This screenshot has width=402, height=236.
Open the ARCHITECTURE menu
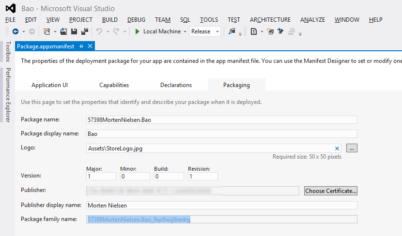270,20
